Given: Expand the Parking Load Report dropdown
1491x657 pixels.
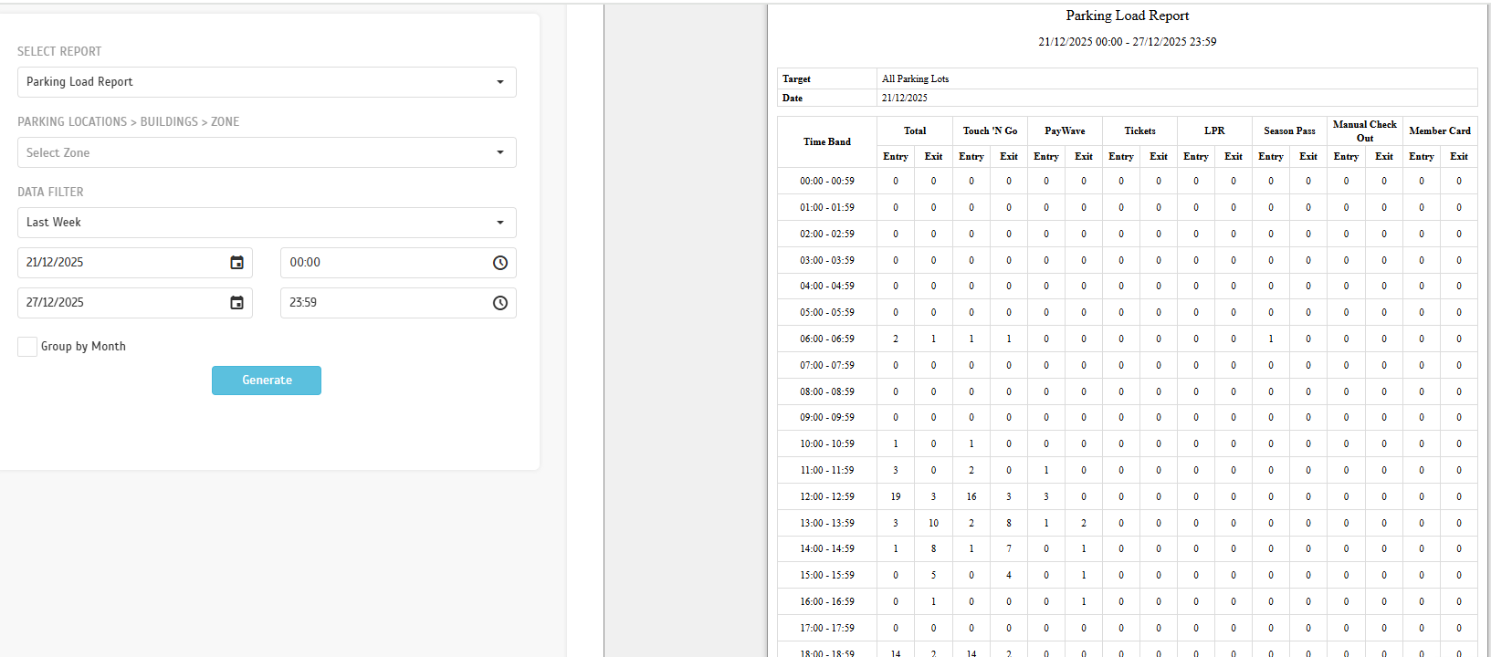Looking at the screenshot, I should [267, 82].
